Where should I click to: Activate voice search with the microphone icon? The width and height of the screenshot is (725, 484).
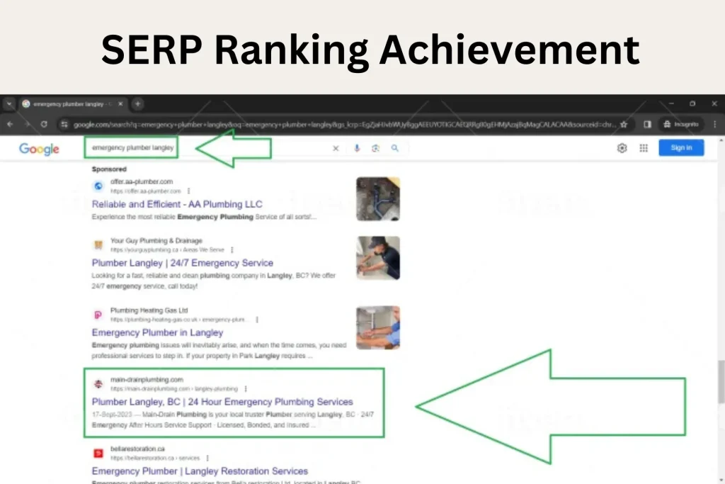[x=358, y=149]
